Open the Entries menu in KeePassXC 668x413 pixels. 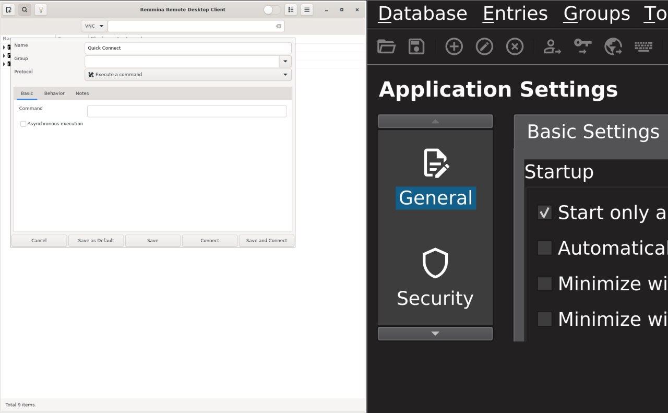pyautogui.click(x=515, y=14)
